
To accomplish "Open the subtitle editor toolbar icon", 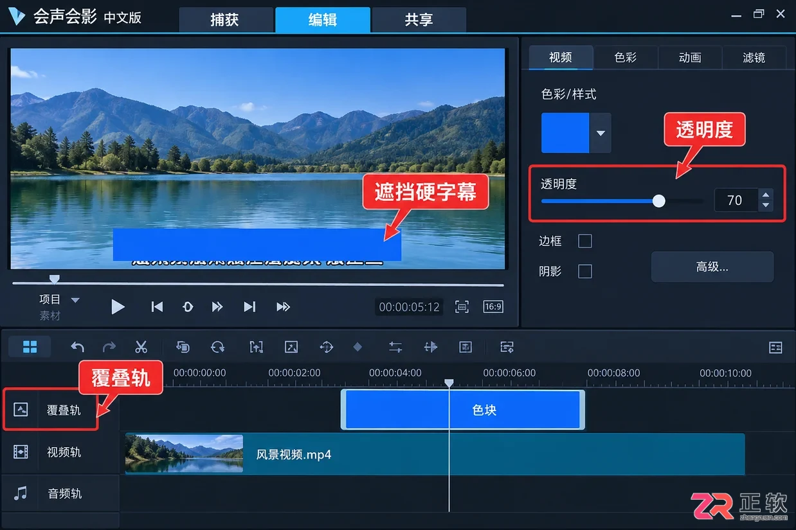I will coord(507,347).
